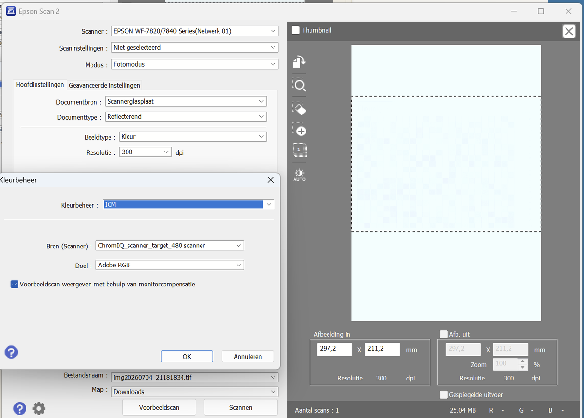Expand the Bron (Scanner) profile dropdown
The height and width of the screenshot is (418, 584).
tap(170, 246)
